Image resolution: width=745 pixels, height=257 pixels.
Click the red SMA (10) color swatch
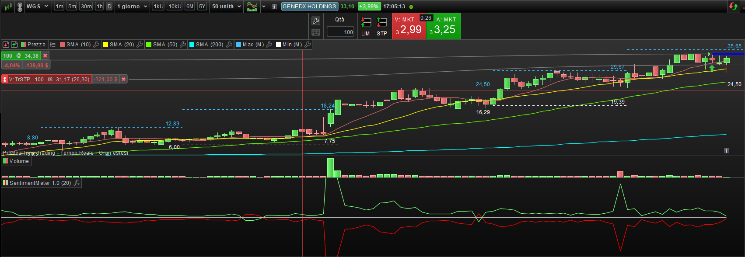(63, 45)
